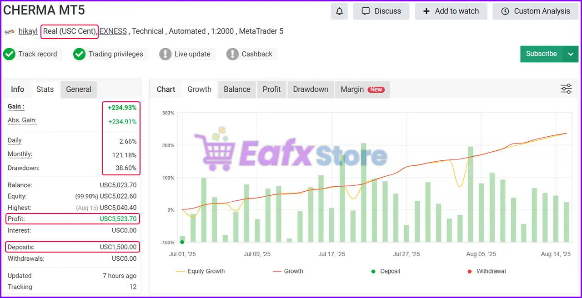Open the Drawdown chart tab

click(311, 89)
